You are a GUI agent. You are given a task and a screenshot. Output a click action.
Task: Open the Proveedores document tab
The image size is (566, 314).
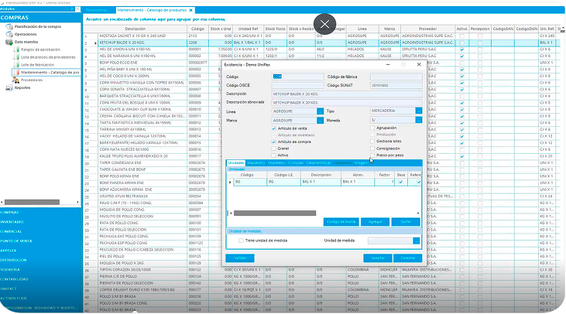[x=97, y=9]
